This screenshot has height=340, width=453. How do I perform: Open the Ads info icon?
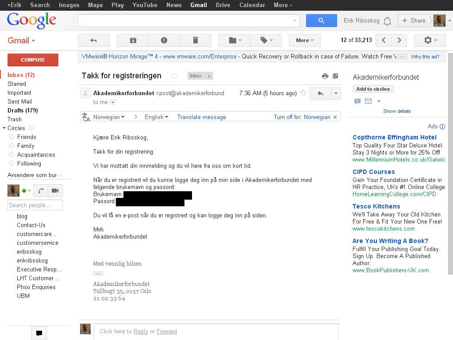coord(442,127)
